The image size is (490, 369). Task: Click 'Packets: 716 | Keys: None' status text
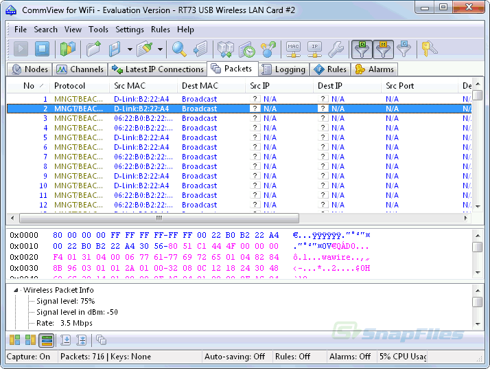pos(106,357)
